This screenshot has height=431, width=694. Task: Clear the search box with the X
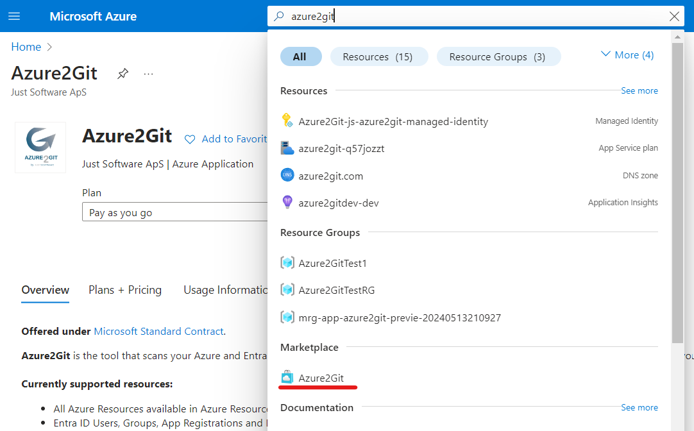(x=674, y=16)
